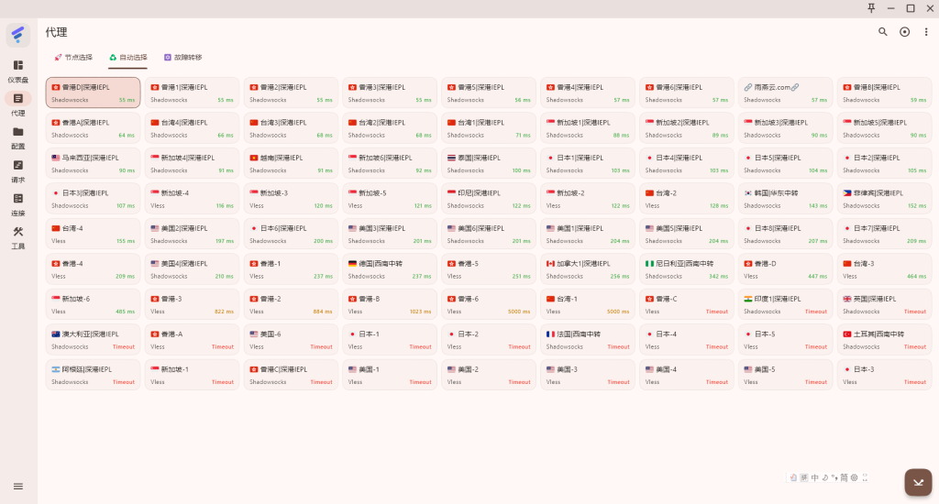Open the 工具 tools page
Viewport: 939px width, 504px height.
pyautogui.click(x=17, y=236)
